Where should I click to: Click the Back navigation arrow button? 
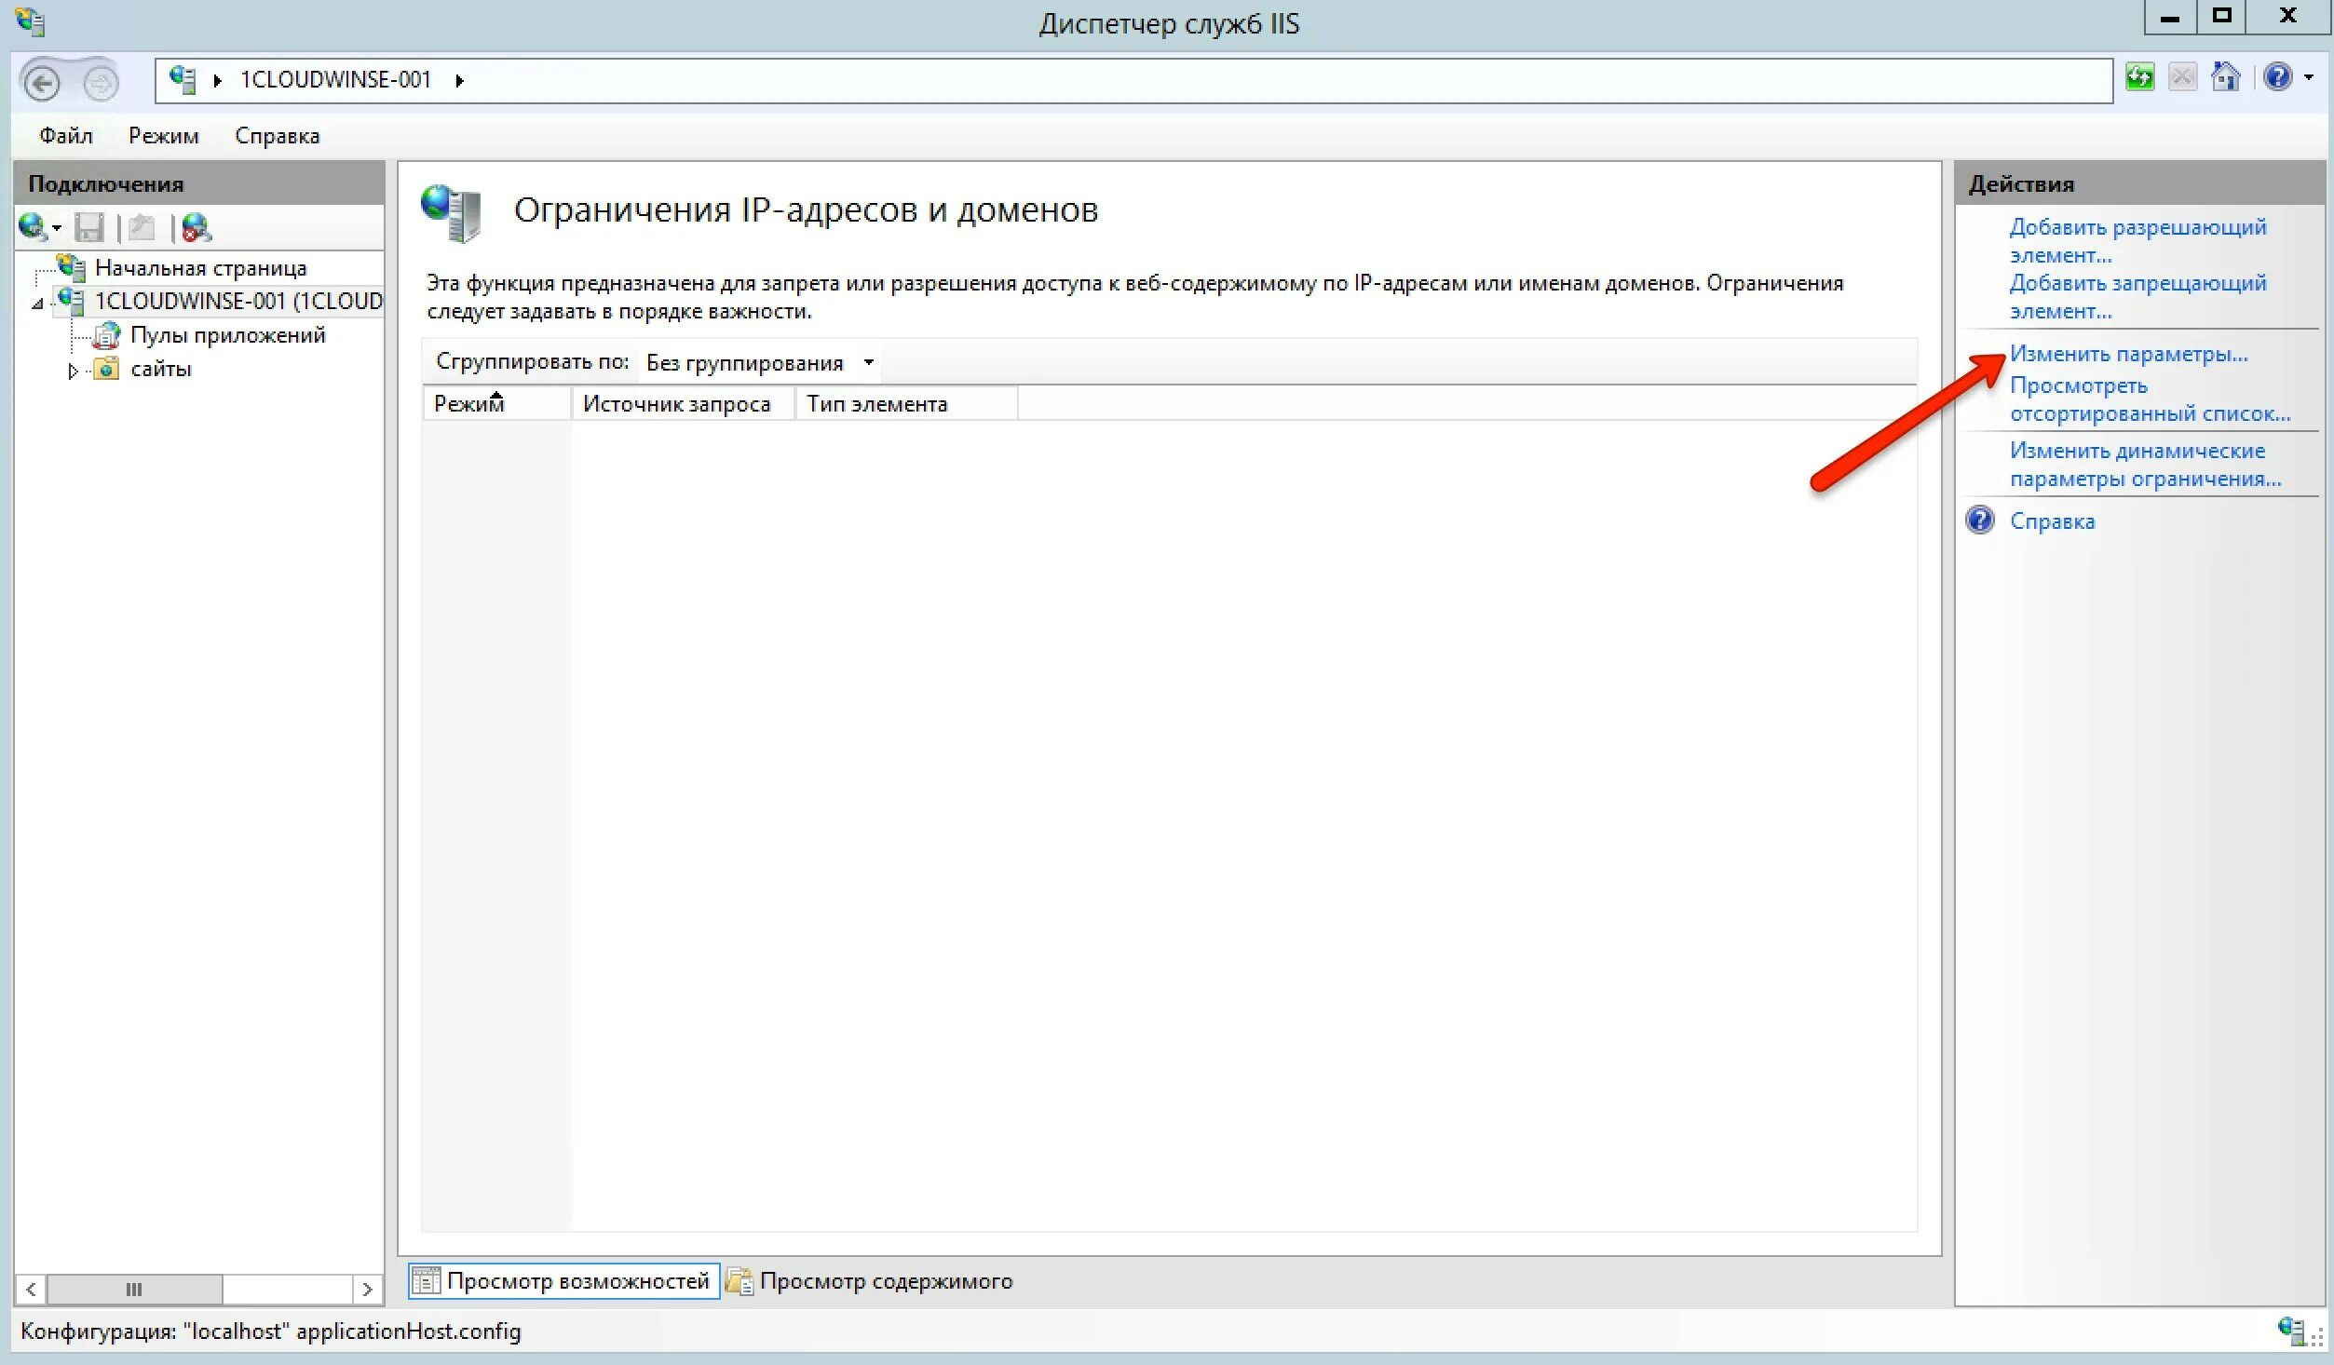point(41,83)
